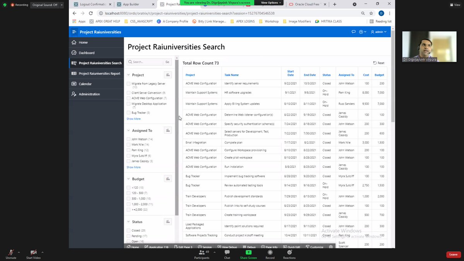Screen dimensions: 464x261
Task: Open Session in developer toolbar
Action: (x=205, y=247)
